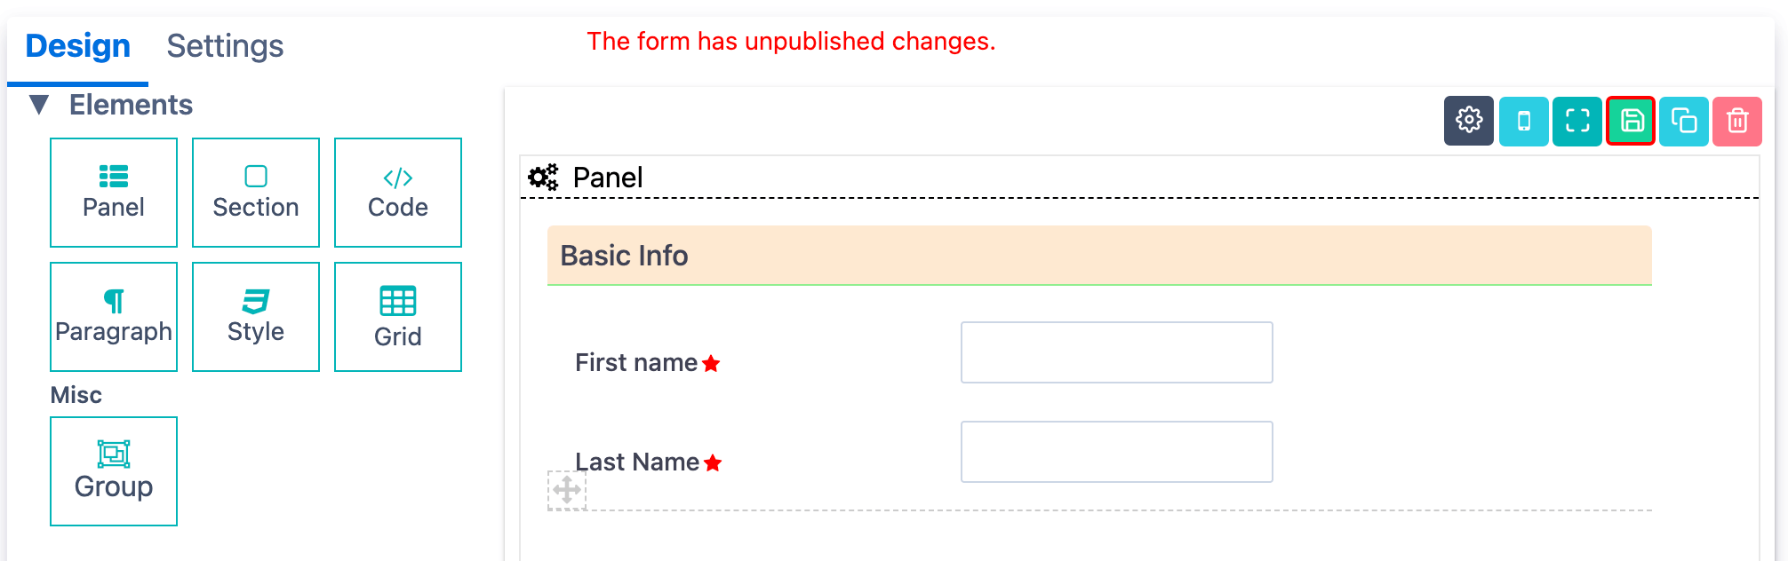
Task: Open form settings with the gear icon
Action: coord(1468,122)
